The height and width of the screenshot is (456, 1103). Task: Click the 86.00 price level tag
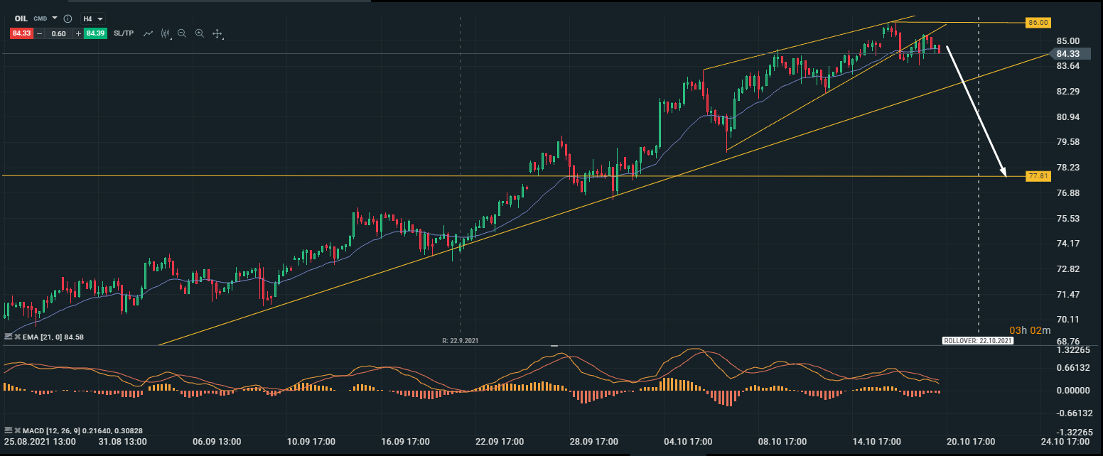point(1038,23)
